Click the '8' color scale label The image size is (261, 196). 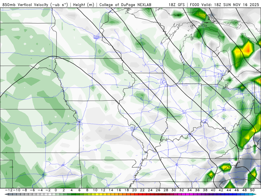point(87,190)
